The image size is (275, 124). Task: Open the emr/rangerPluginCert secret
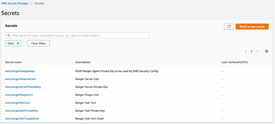click(x=19, y=95)
